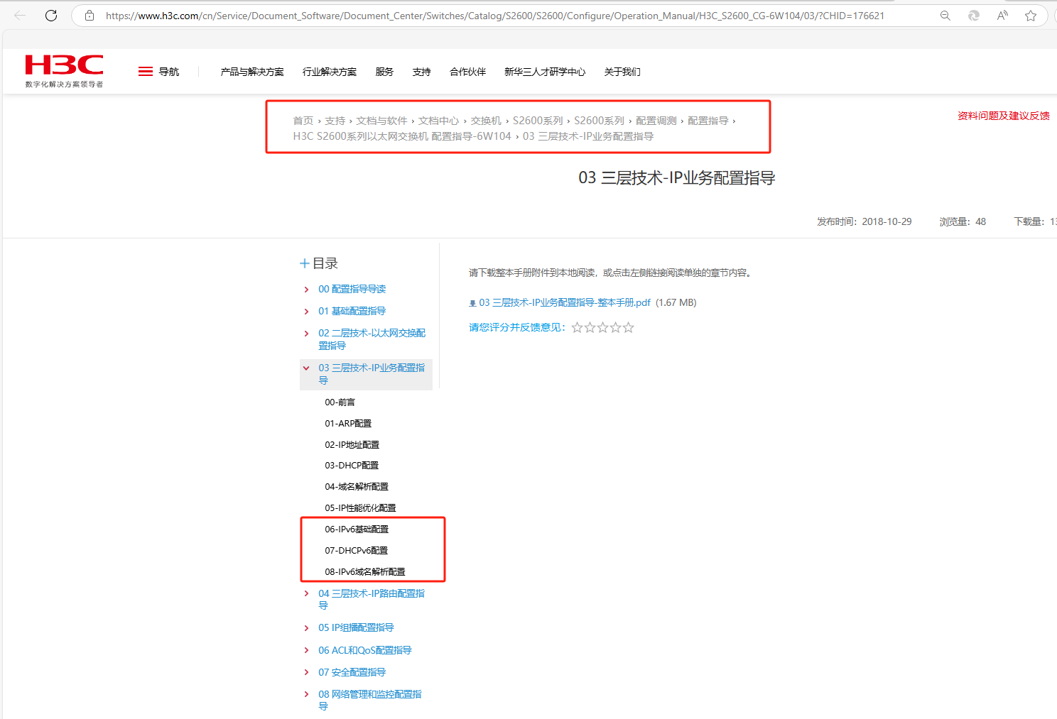Open the 04-域名解析配置 chapter
The width and height of the screenshot is (1057, 719).
coord(357,487)
